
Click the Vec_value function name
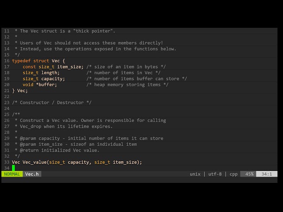[x=34, y=162]
